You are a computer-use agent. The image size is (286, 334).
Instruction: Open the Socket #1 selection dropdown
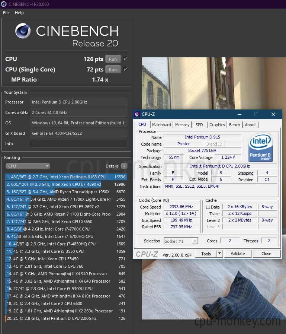point(181,241)
